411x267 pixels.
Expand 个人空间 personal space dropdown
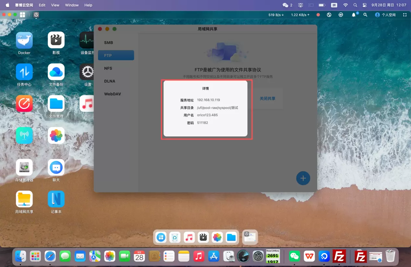(x=385, y=15)
